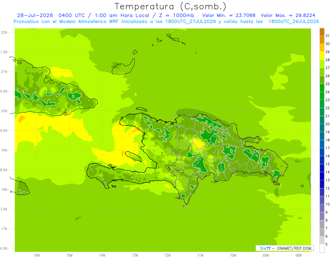This screenshot has width=335, height=259.
Task: Pick the purple 9 degree legend swatch
Action: tap(322, 208)
